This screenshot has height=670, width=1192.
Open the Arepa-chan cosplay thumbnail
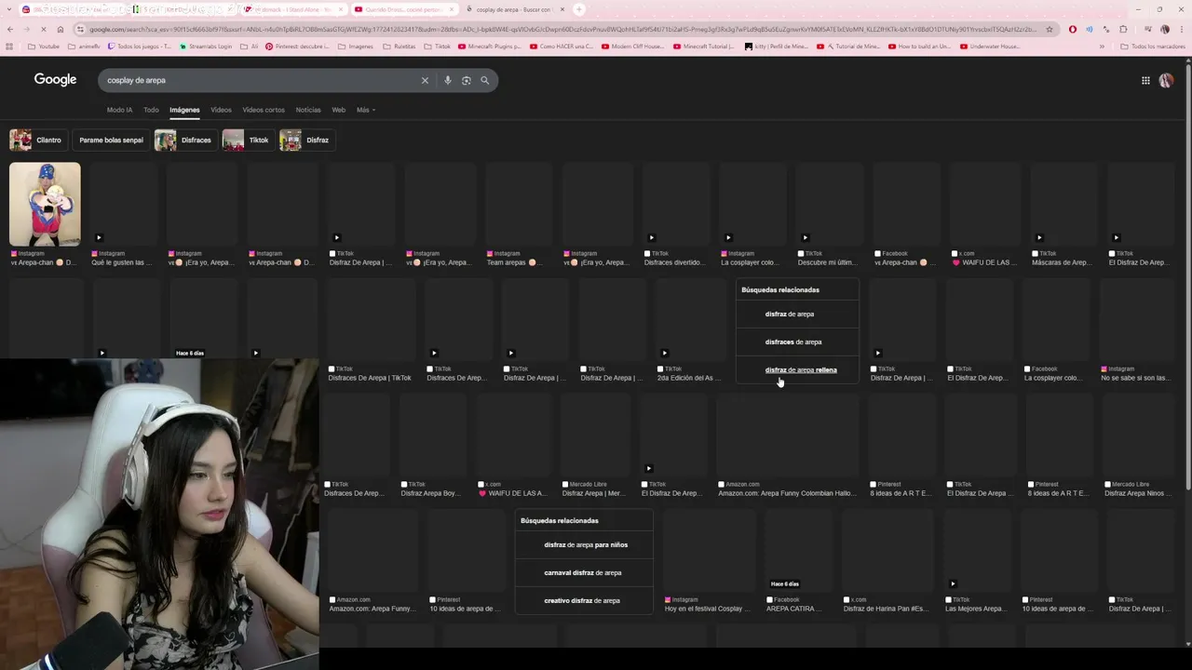coord(45,204)
